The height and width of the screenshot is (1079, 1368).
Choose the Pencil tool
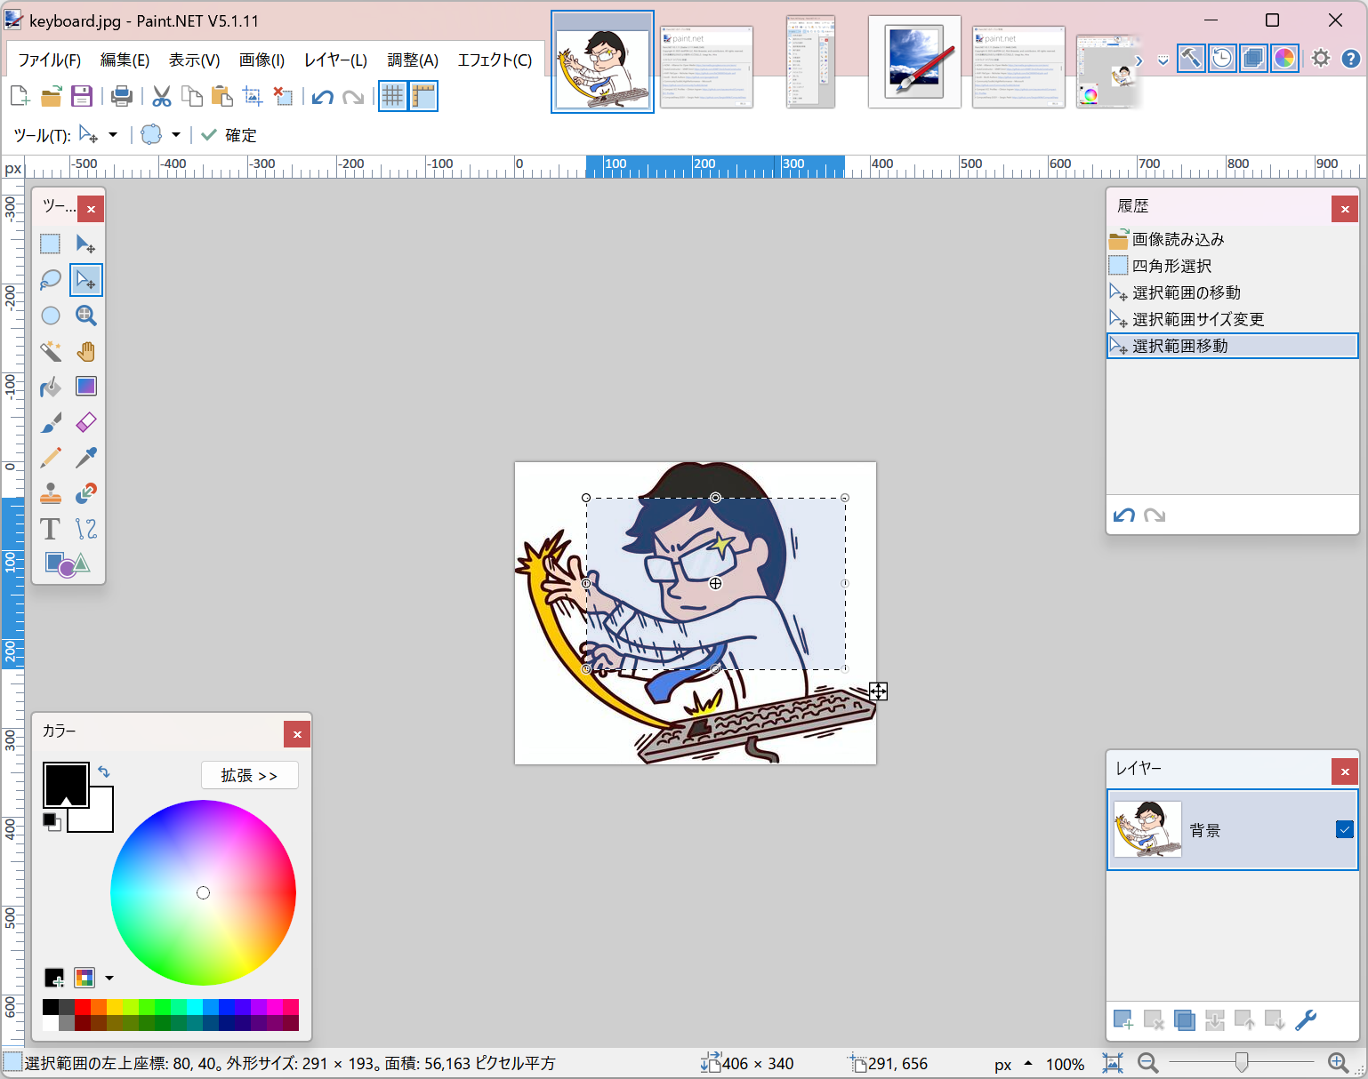51,458
